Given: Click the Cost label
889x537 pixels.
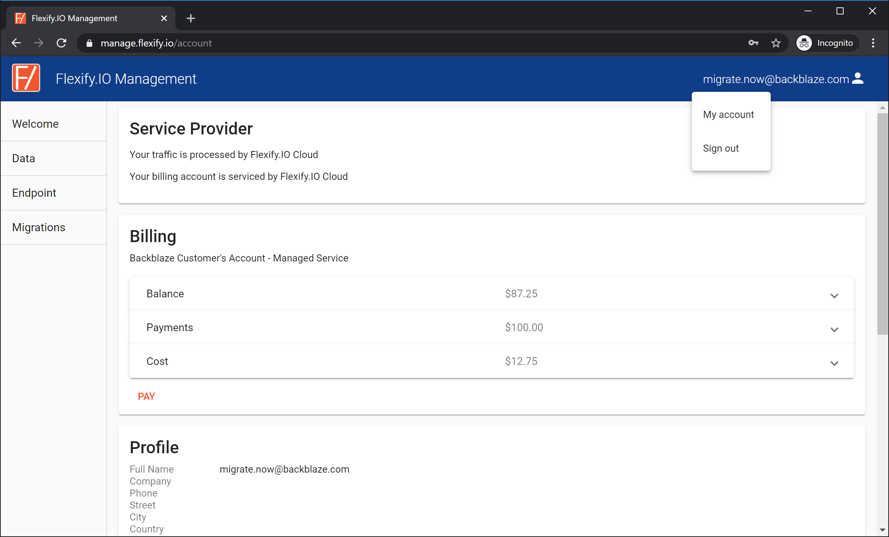Looking at the screenshot, I should [157, 361].
